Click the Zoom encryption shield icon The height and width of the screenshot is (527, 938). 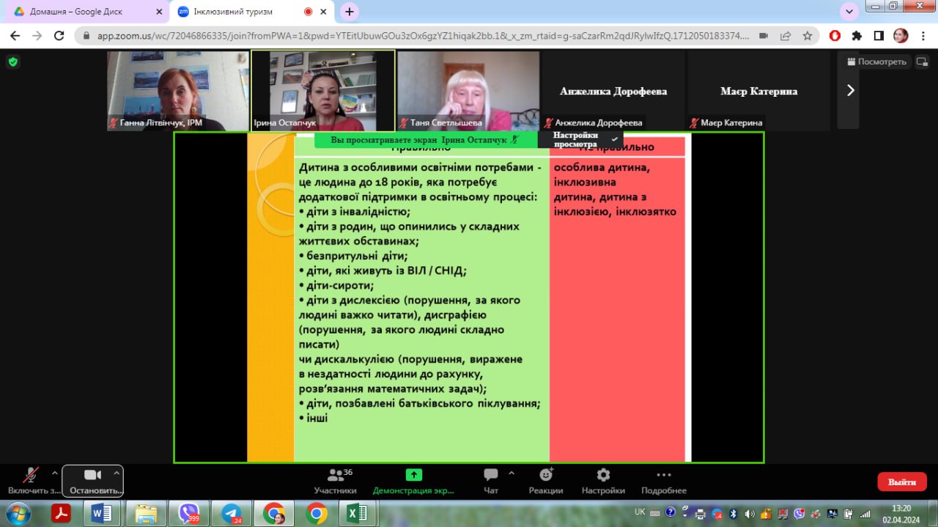click(12, 62)
